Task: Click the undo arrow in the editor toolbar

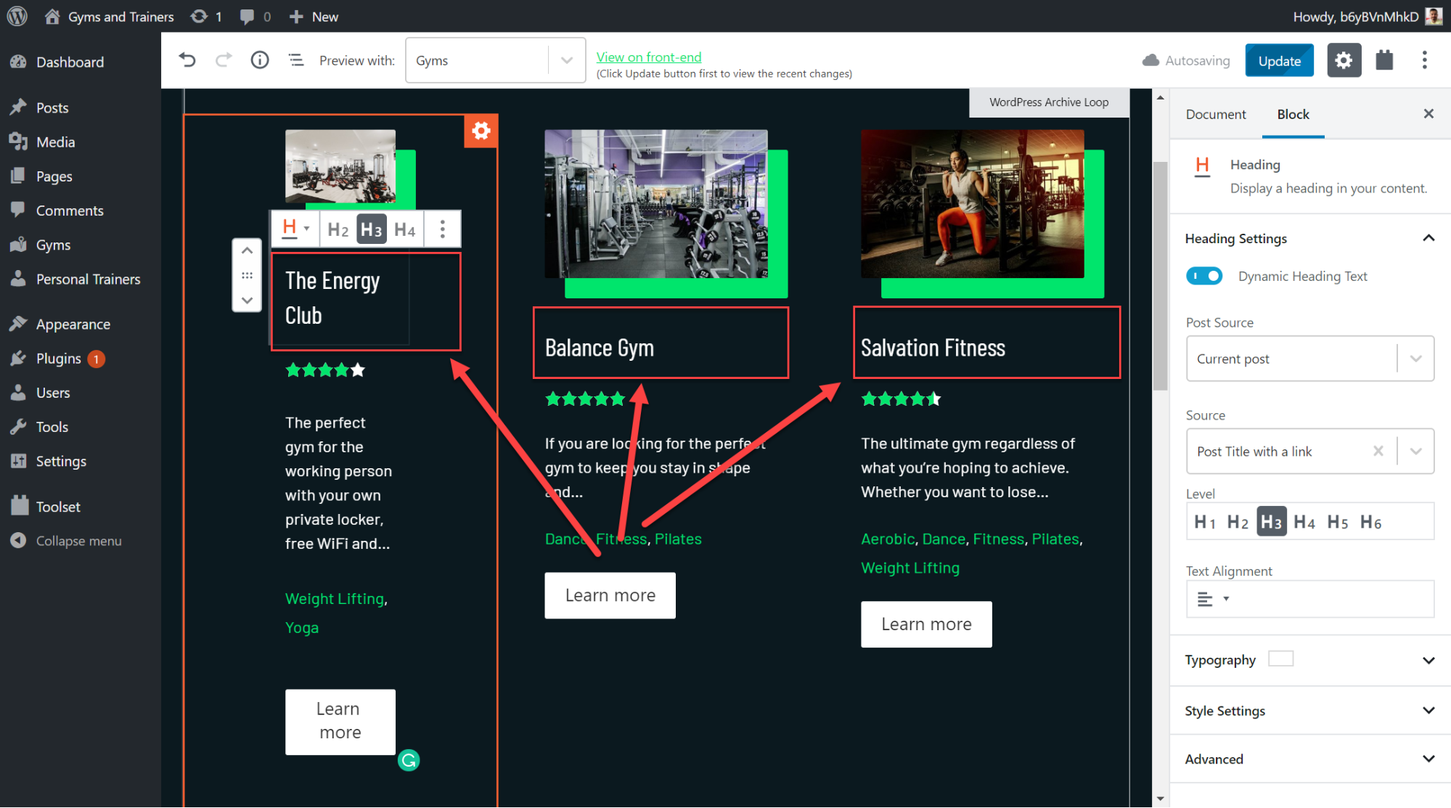Action: pos(187,60)
